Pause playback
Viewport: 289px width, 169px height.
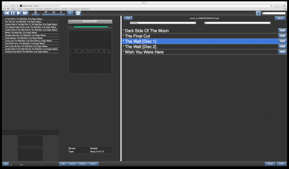coord(13,13)
